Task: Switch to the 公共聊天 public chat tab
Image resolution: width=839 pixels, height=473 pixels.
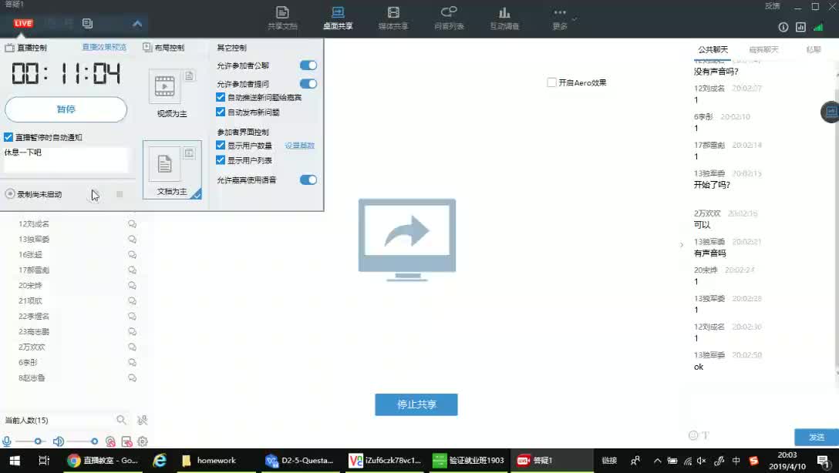Action: coord(713,50)
